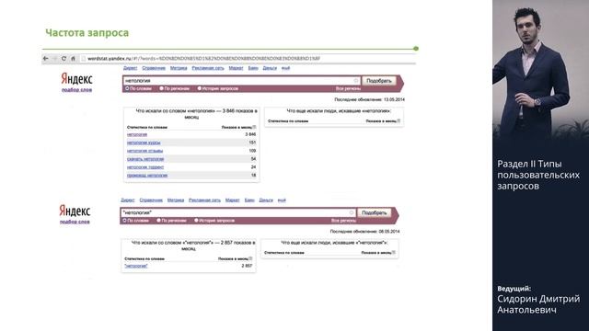The width and height of the screenshot is (589, 331).
Task: Open Метрика in the nav above unquoted search
Action: click(x=179, y=68)
